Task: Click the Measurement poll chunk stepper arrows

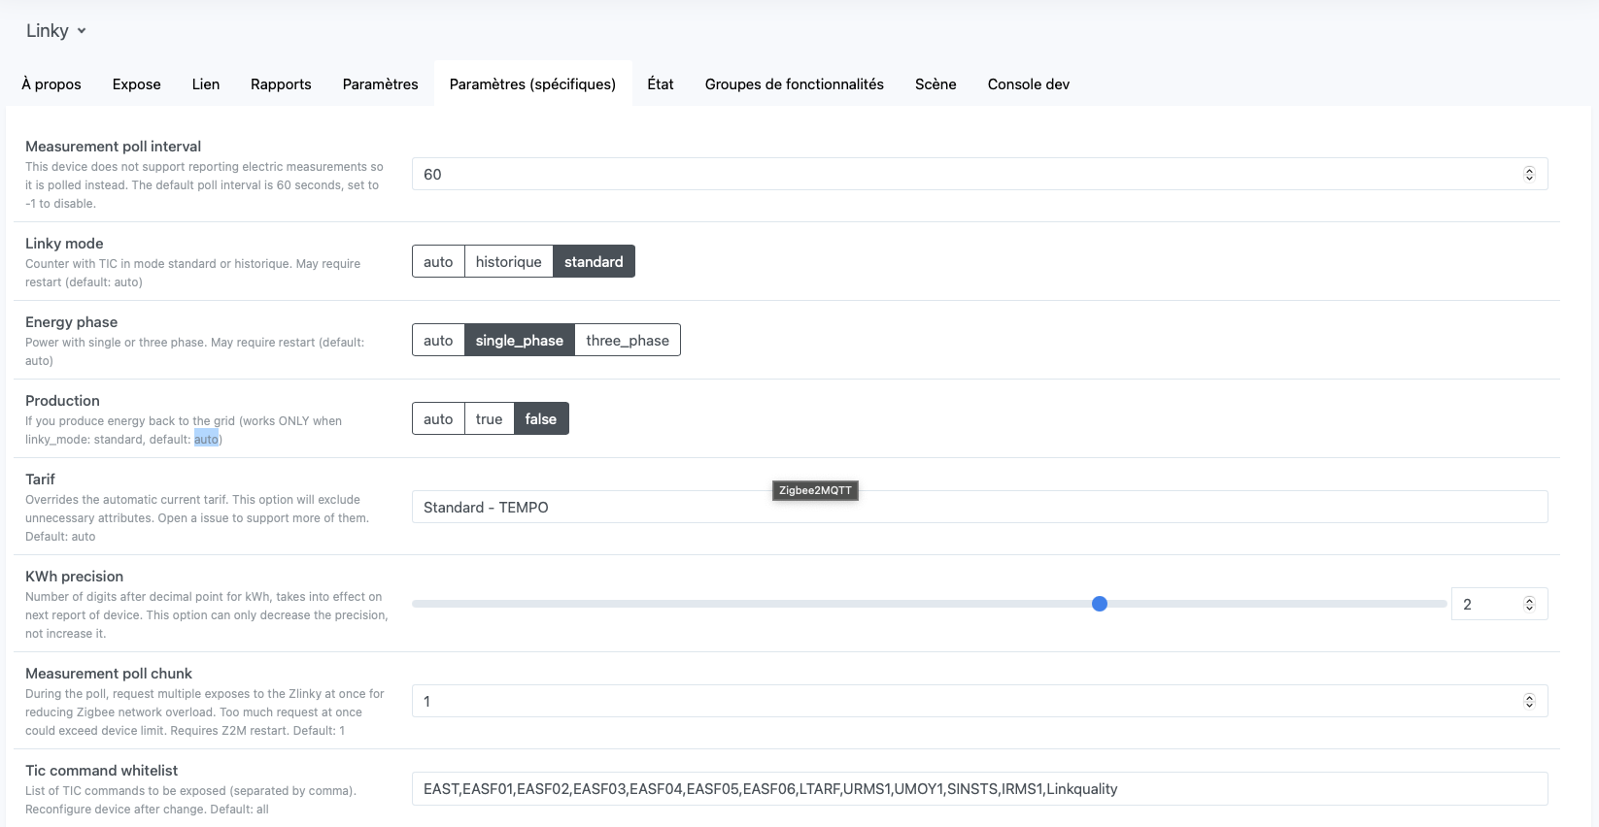Action: tap(1529, 701)
